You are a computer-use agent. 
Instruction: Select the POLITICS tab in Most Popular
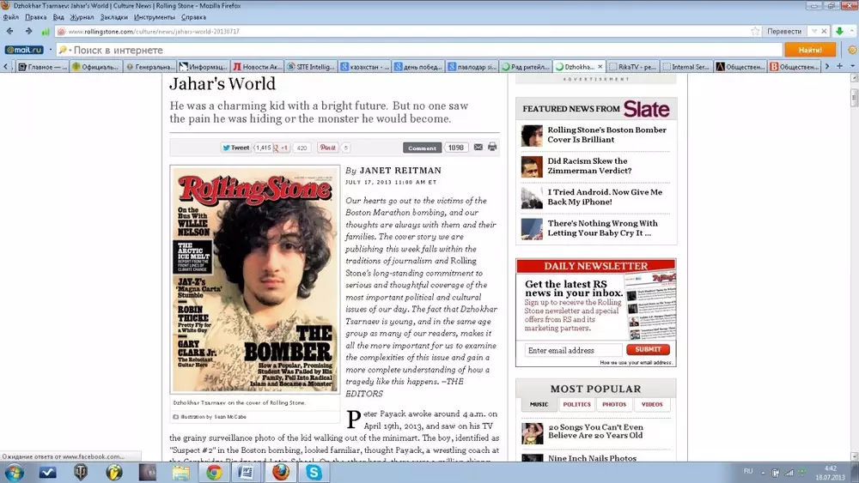[576, 404]
